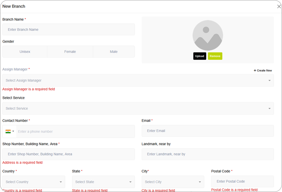Close the New Branch dialog
Image resolution: width=282 pixels, height=192 pixels.
click(x=279, y=6)
